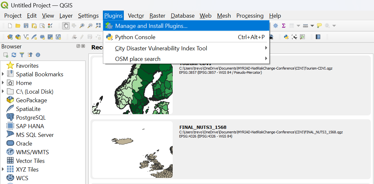This screenshot has height=184, width=374.
Task: Select Python Console menu entry
Action: click(x=186, y=37)
